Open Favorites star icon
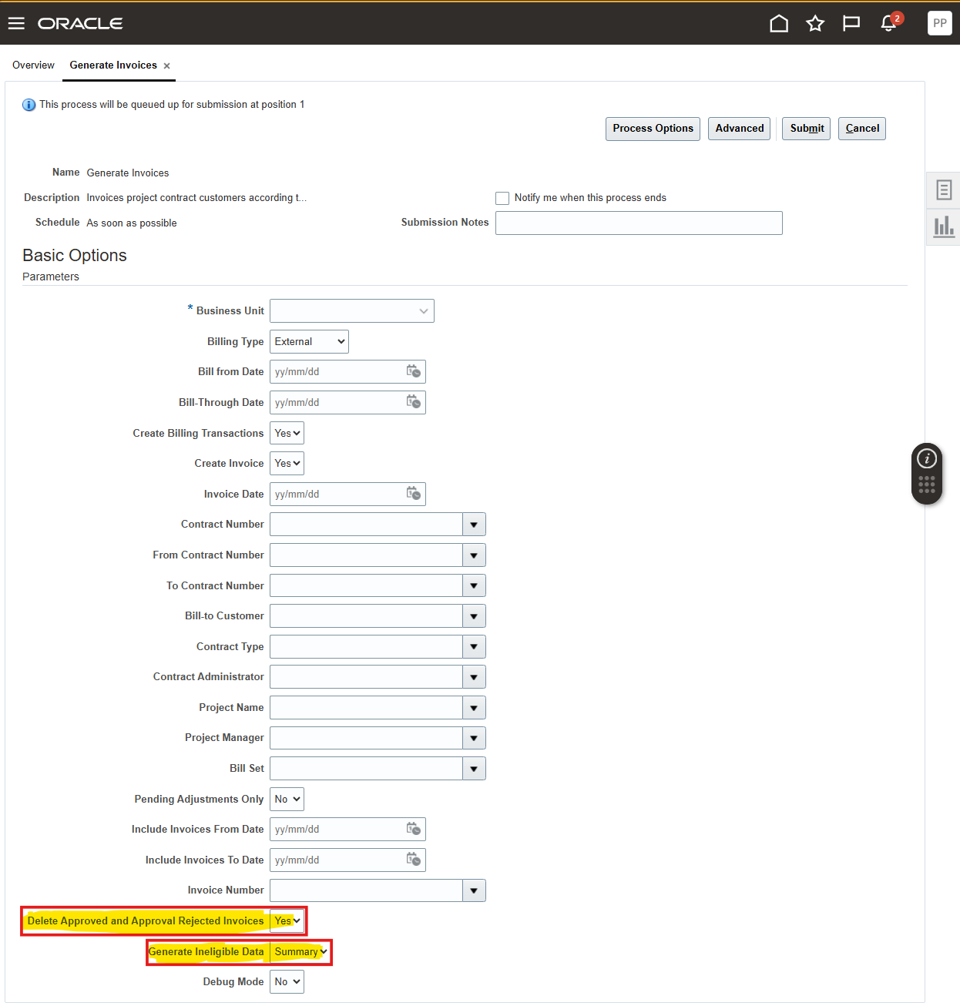This screenshot has height=1006, width=960. tap(815, 23)
